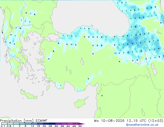Click the island of Cyprus on map
The image size is (164, 127).
(x=80, y=103)
